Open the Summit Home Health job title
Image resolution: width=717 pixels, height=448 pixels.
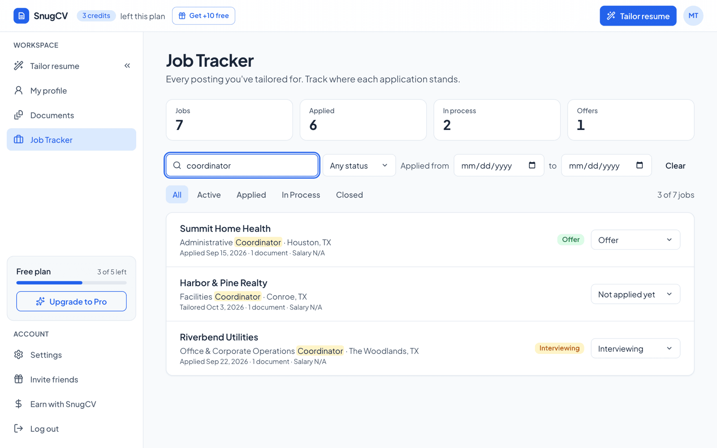[x=225, y=228]
